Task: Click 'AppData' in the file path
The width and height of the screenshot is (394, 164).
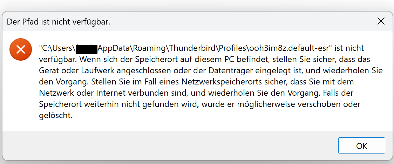Action: coord(114,48)
